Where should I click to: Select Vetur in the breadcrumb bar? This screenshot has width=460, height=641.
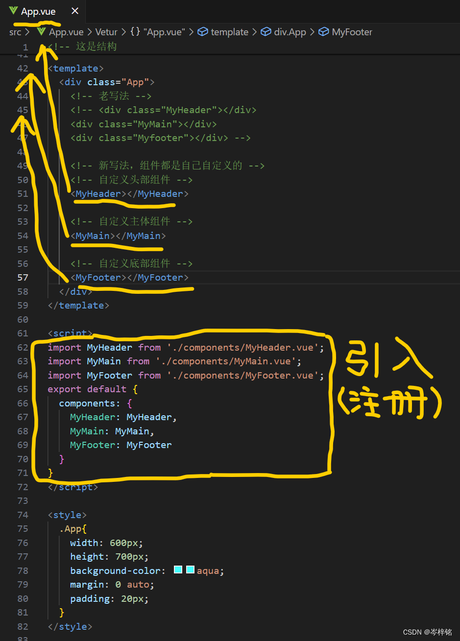[x=106, y=31]
